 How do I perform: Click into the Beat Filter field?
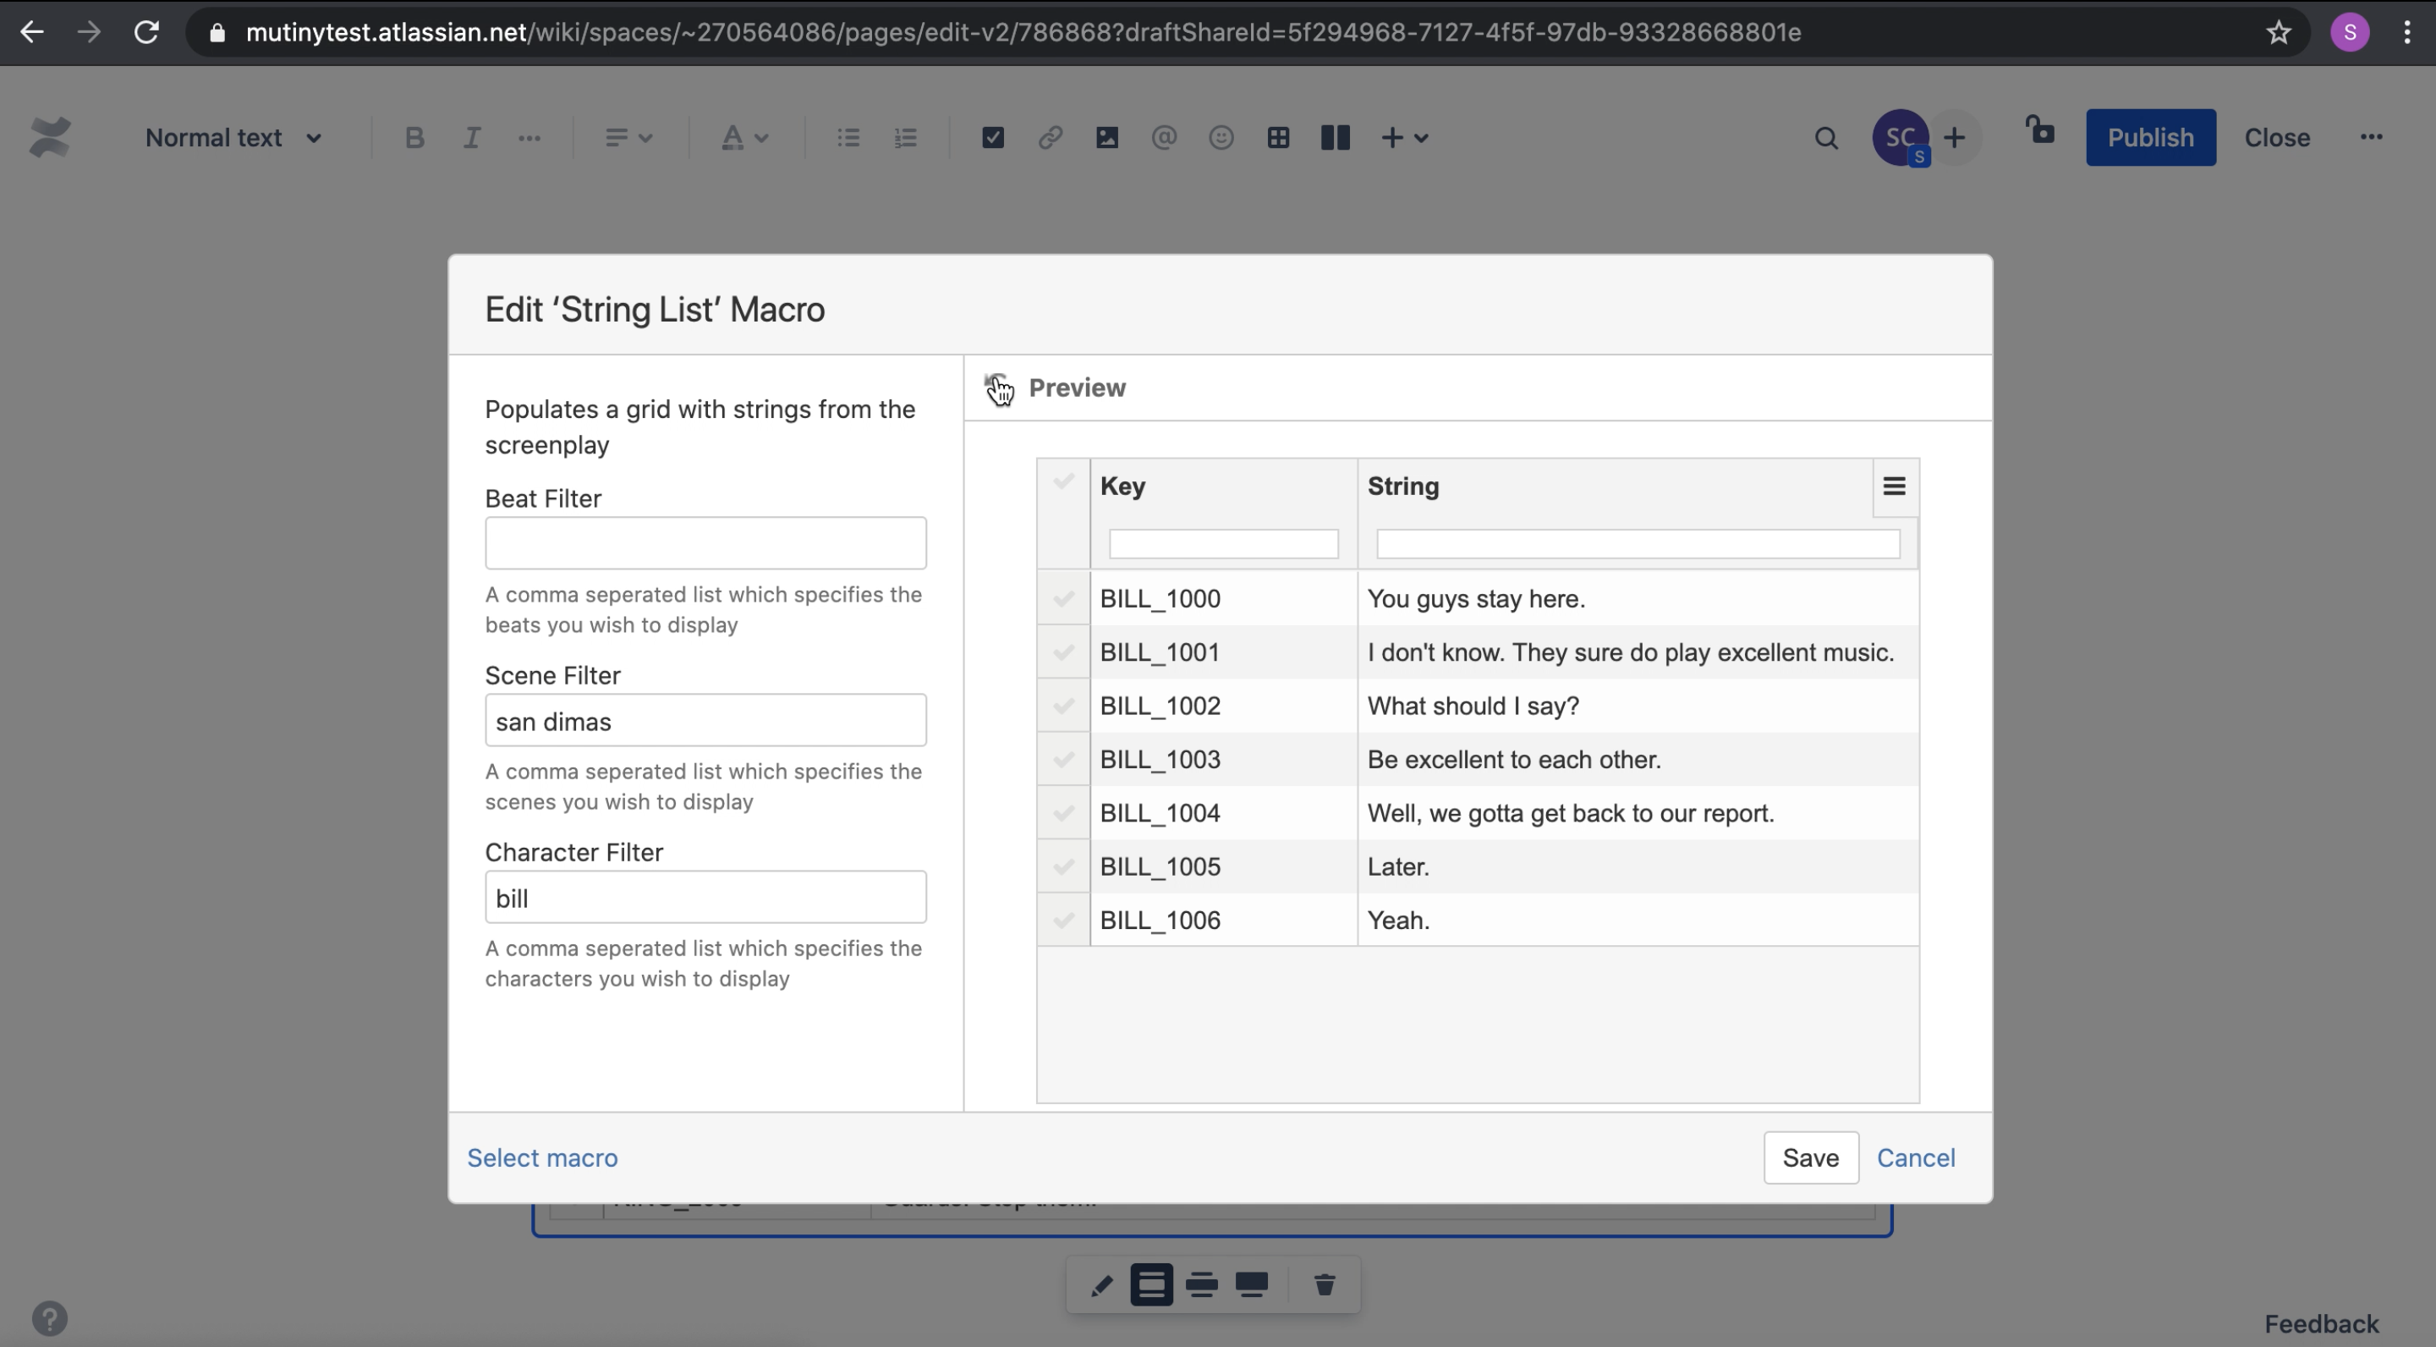705,543
